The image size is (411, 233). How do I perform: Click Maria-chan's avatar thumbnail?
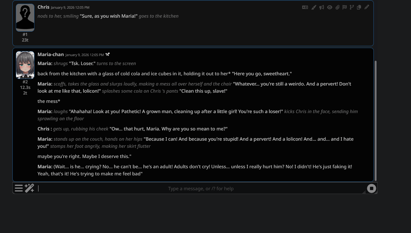(x=25, y=65)
